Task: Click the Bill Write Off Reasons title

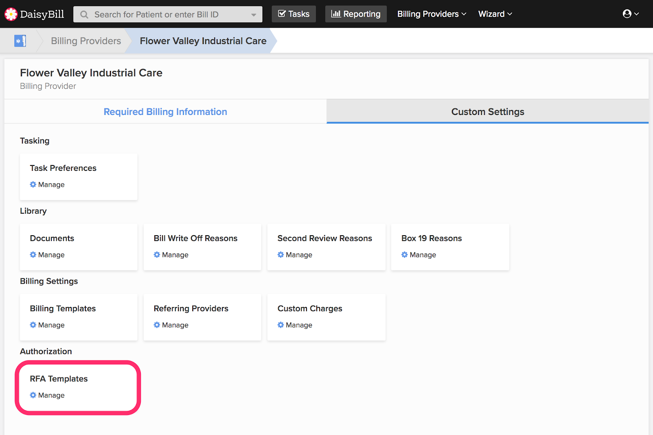Action: click(x=195, y=238)
